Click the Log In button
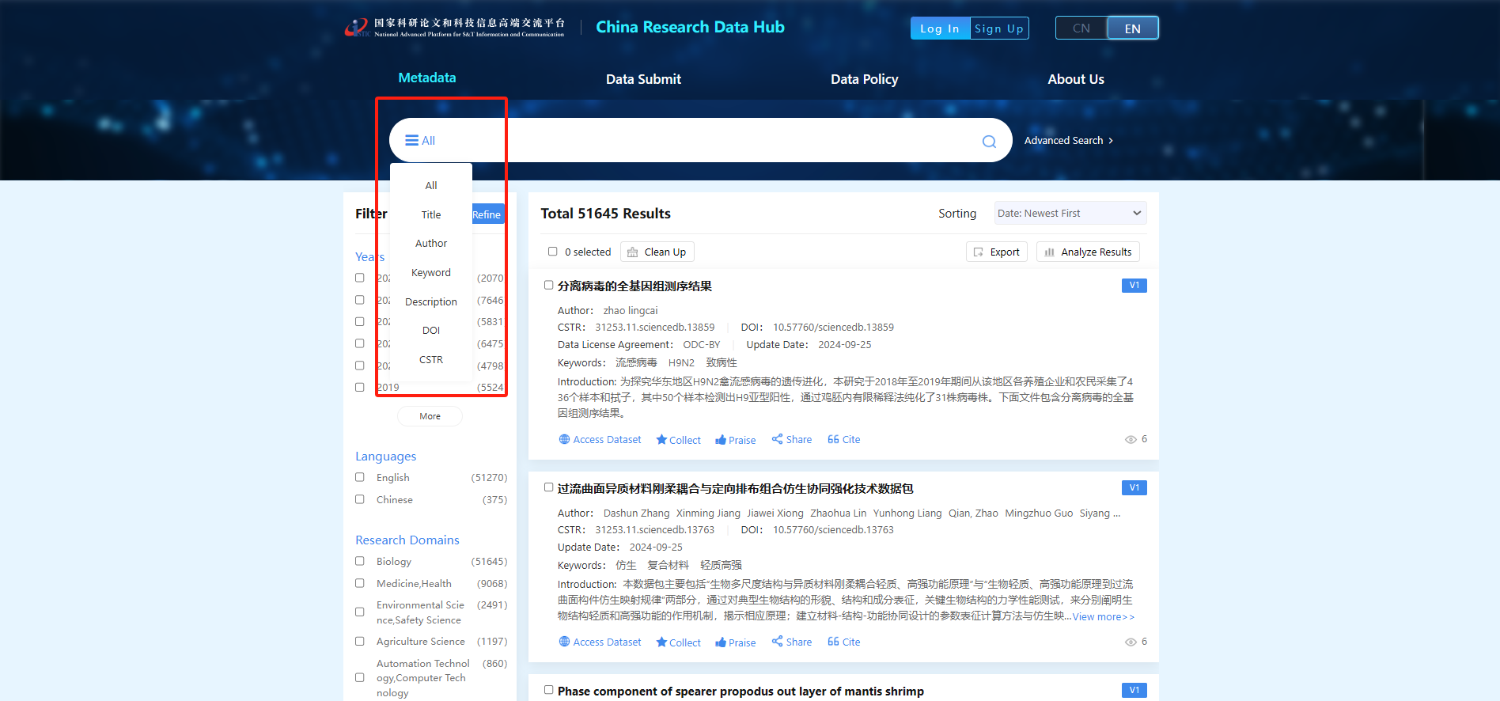The width and height of the screenshot is (1500, 701). pos(940,28)
